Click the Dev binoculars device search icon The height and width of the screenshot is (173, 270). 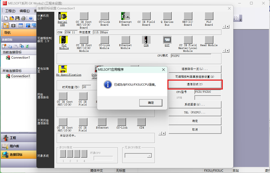[28, 26]
